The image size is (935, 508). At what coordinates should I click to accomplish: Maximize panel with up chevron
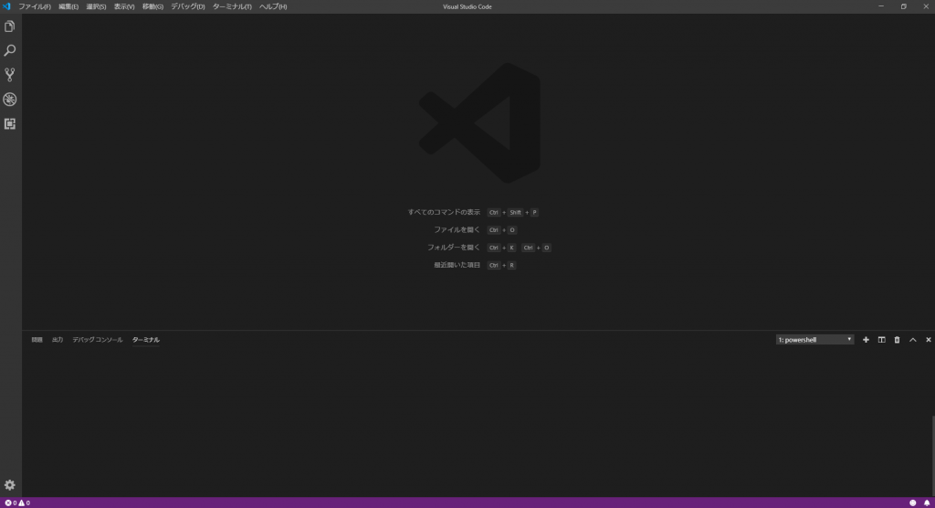(912, 340)
